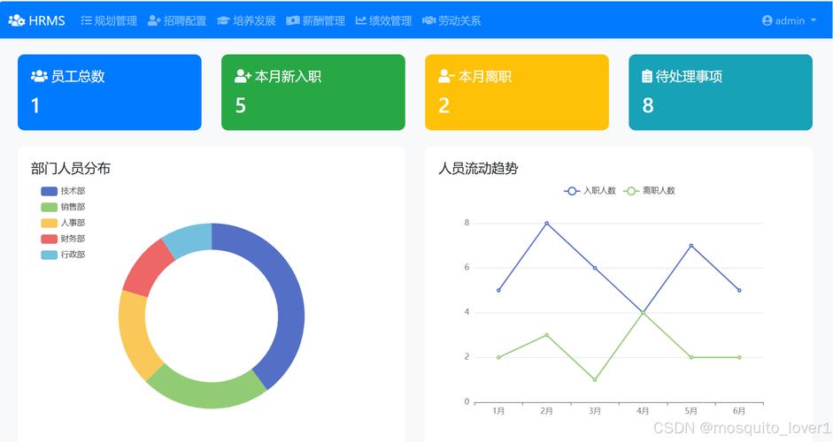
Task: Toggle the 入职人数 line legend marker
Action: pos(572,191)
